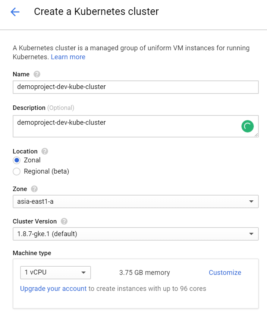Click the Description field resize handle
Screen dimensions: 267x311
tap(257, 135)
